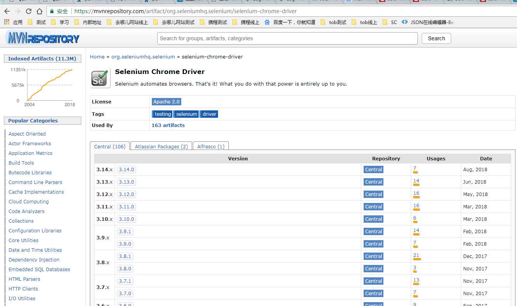This screenshot has height=306, width=517.
Task: Open Command Line Parsers category
Action: tap(35, 182)
